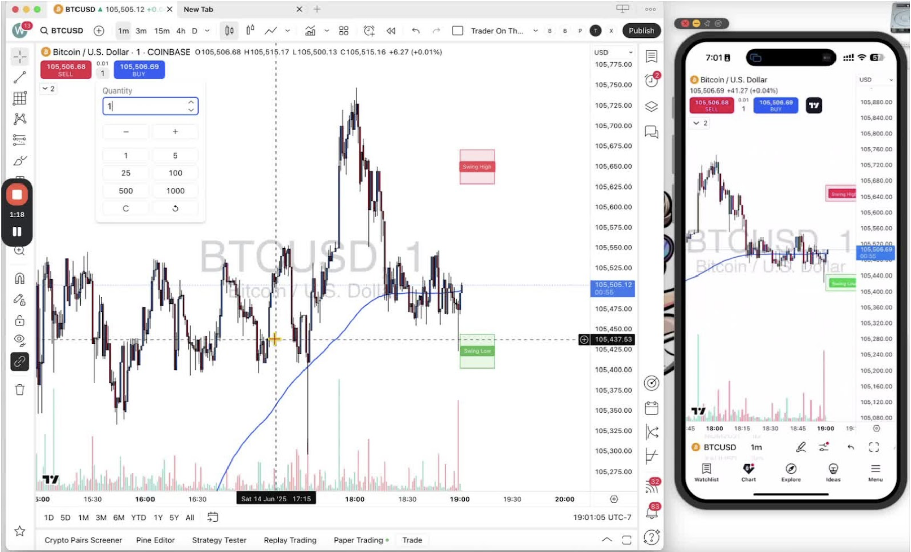The width and height of the screenshot is (911, 552).
Task: Set quantity preset to 1000
Action: [175, 191]
